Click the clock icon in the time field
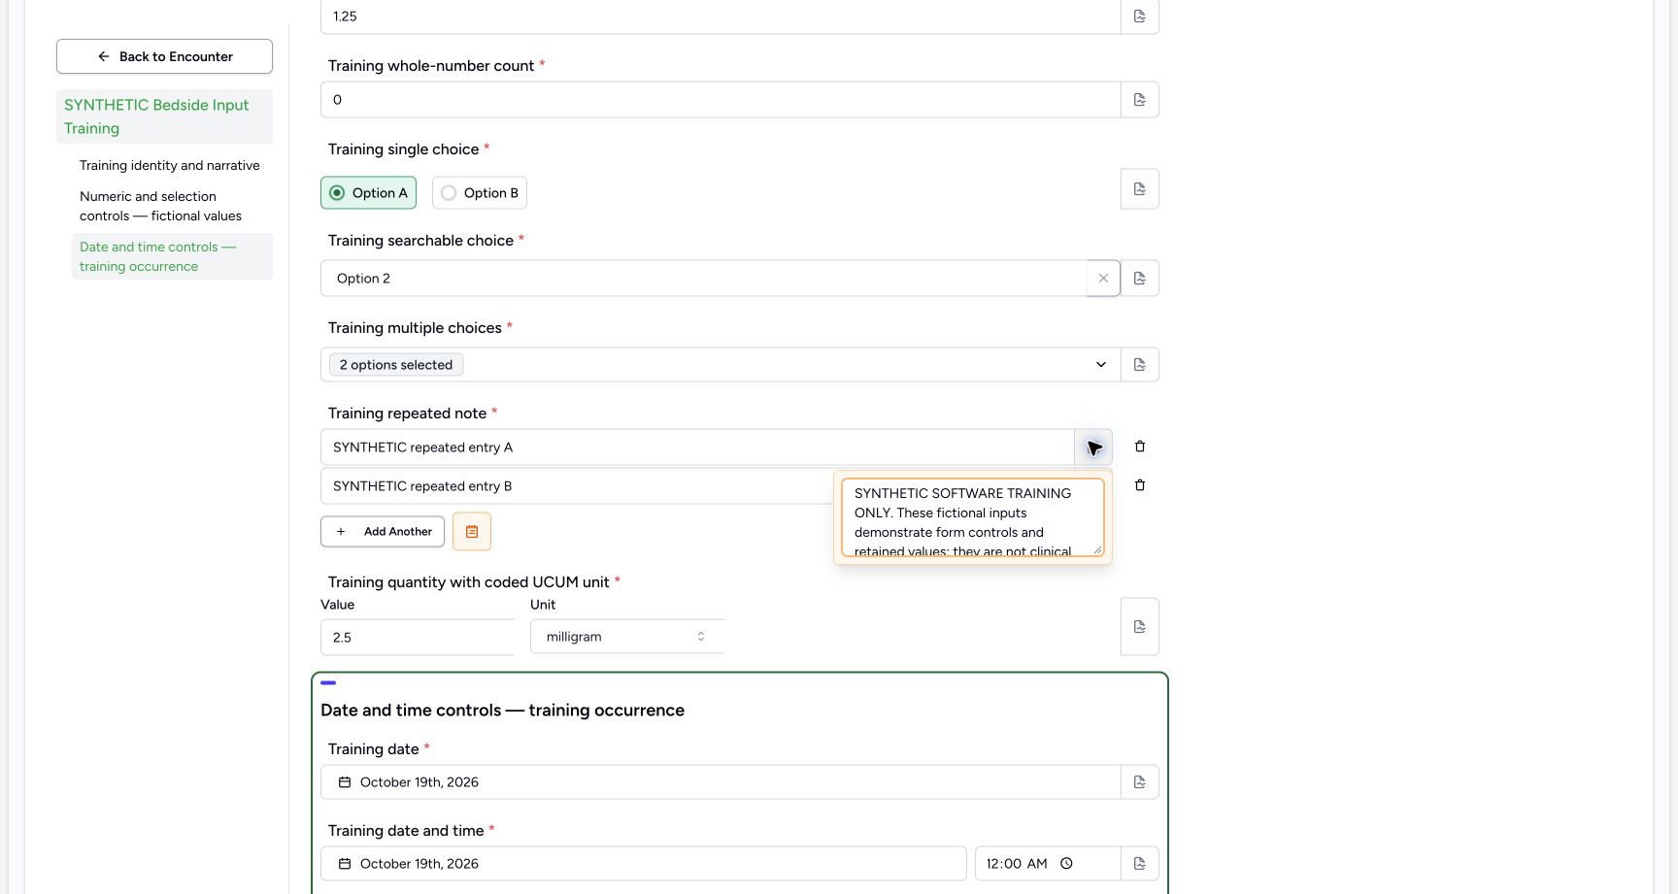 (1066, 864)
